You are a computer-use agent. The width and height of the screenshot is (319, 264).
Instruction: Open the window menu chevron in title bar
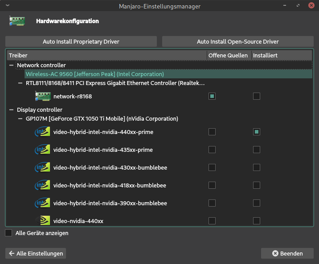coord(8,5)
